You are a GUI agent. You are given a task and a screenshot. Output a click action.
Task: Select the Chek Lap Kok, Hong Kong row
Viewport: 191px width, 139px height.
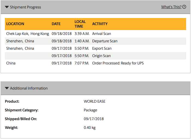[27, 34]
